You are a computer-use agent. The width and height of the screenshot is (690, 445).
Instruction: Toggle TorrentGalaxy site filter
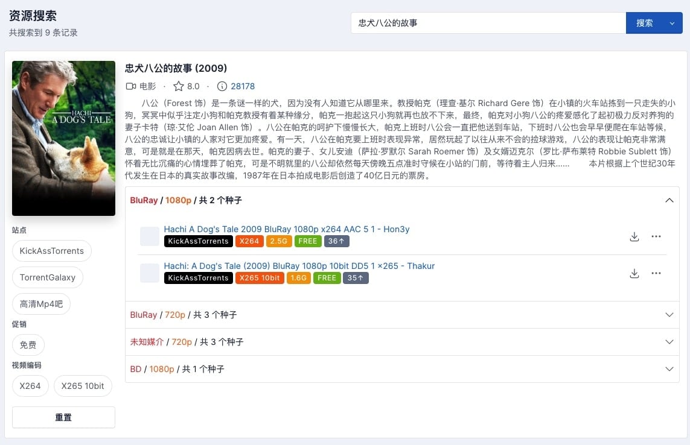[48, 277]
